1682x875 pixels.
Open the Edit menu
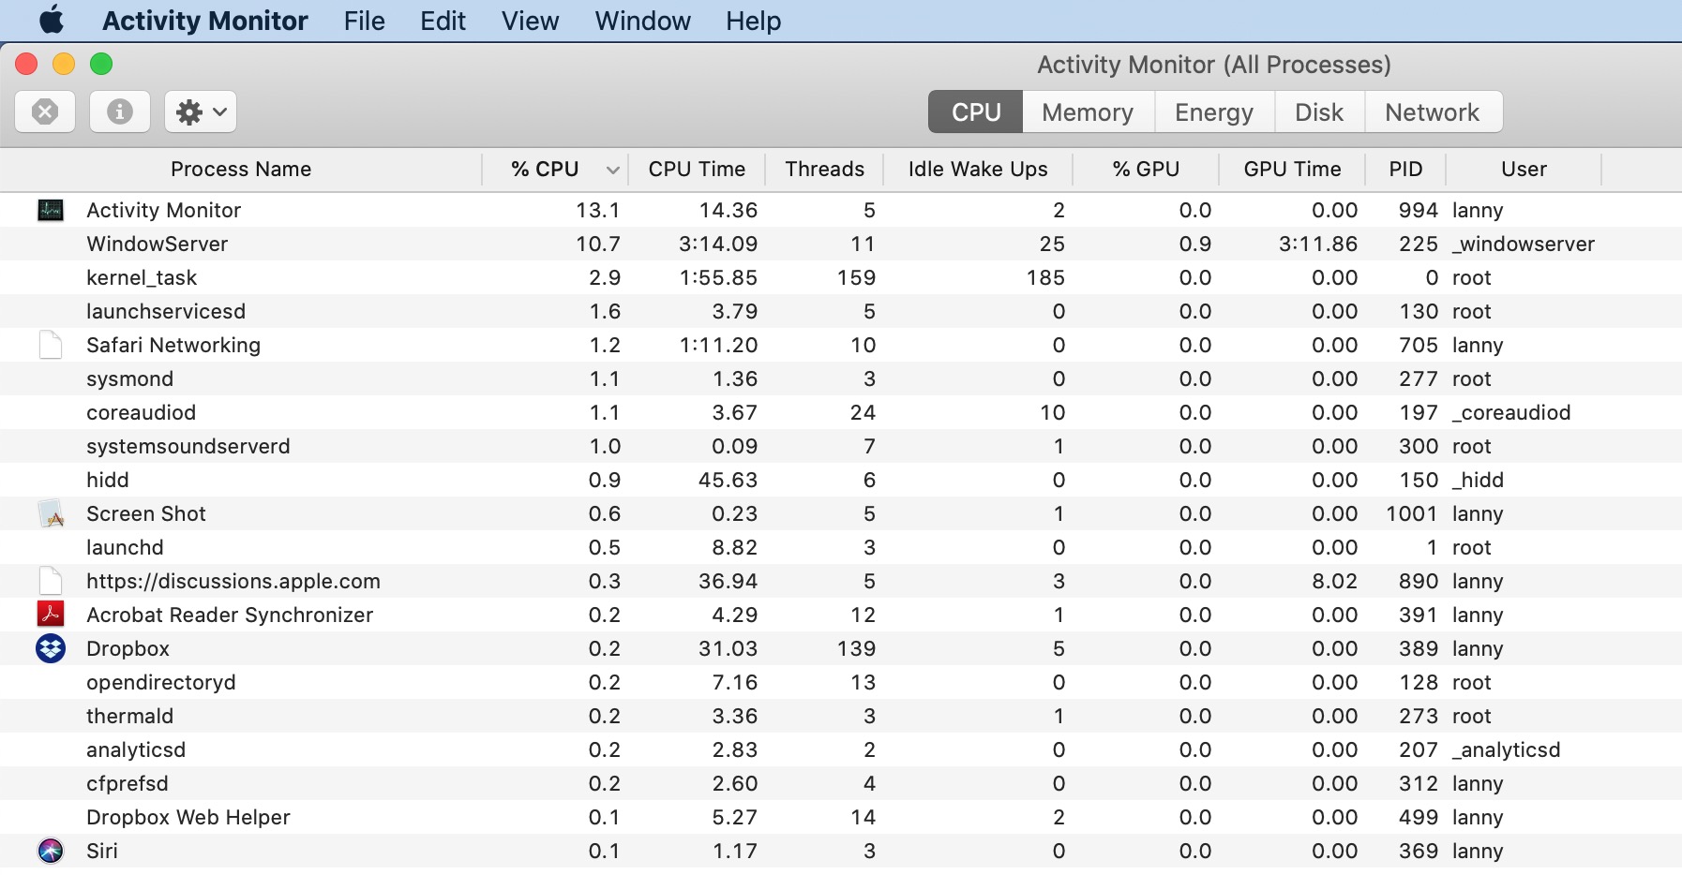443,21
